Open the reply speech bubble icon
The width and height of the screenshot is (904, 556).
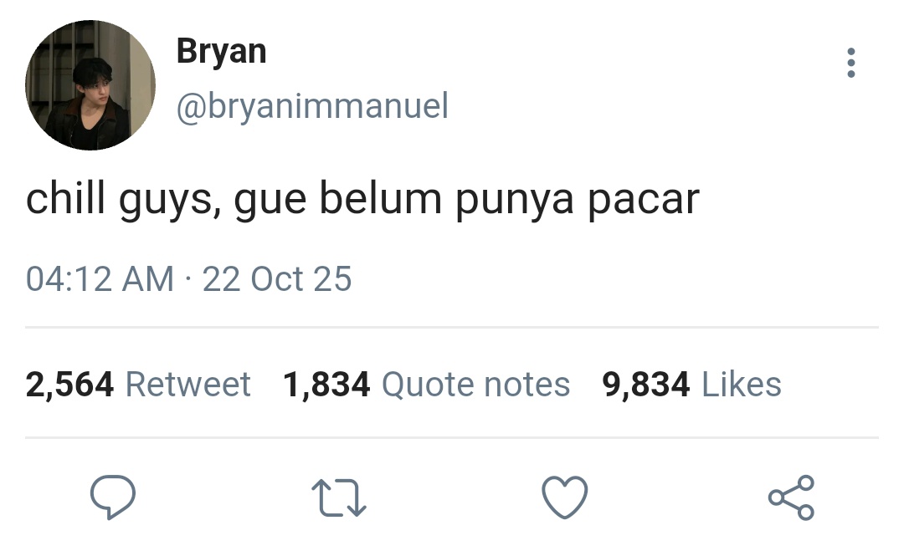coord(113,497)
